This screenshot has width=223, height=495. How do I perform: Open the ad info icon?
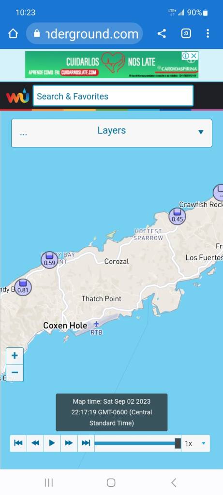click(x=186, y=56)
